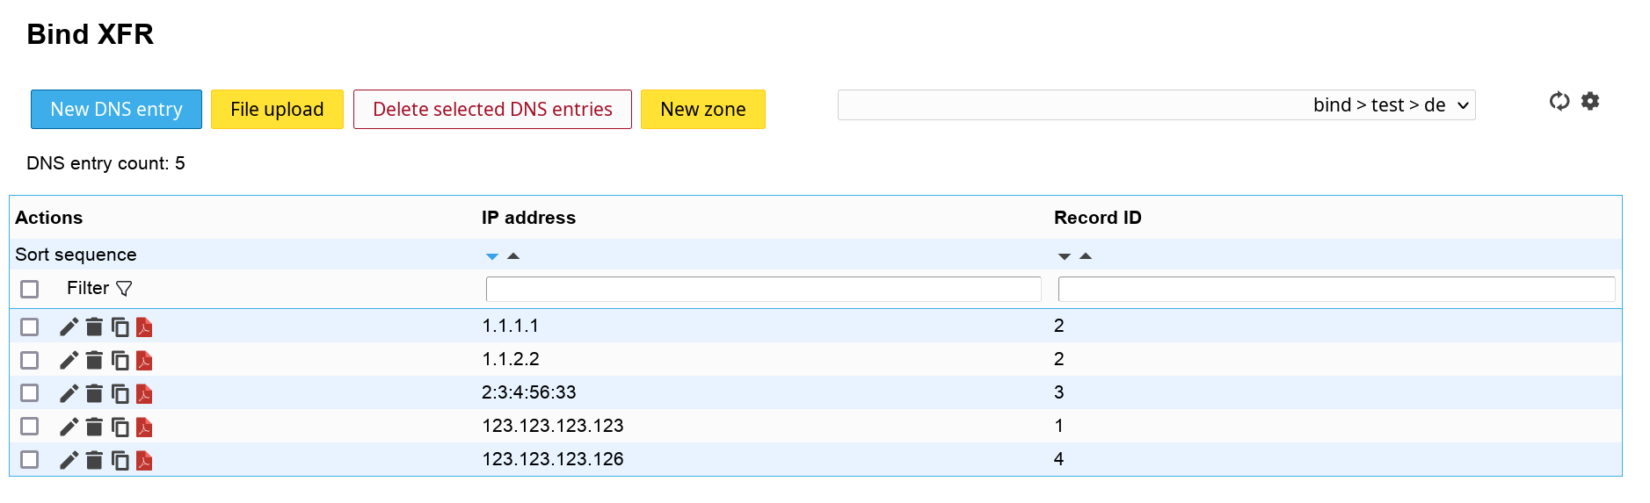
Task: Edit the 123.123.123.126 entry with pencil icon
Action: coord(69,461)
